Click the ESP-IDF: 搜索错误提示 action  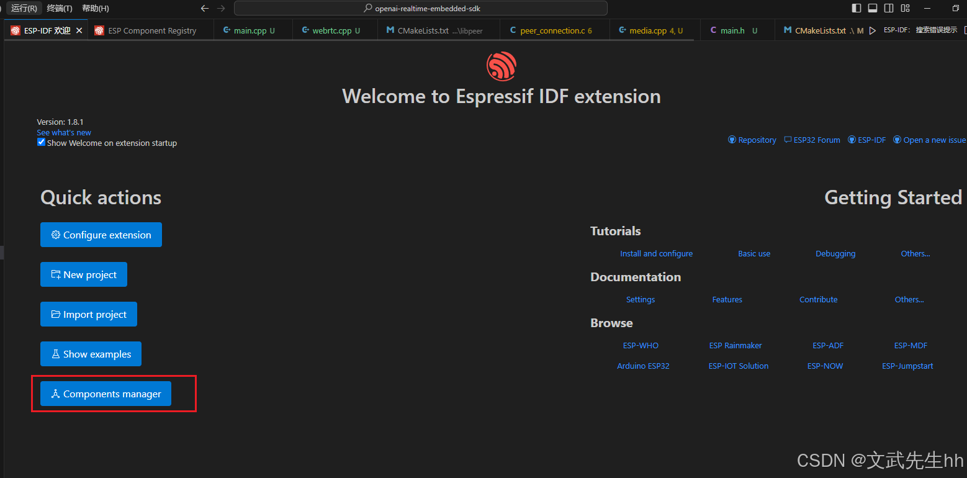920,30
